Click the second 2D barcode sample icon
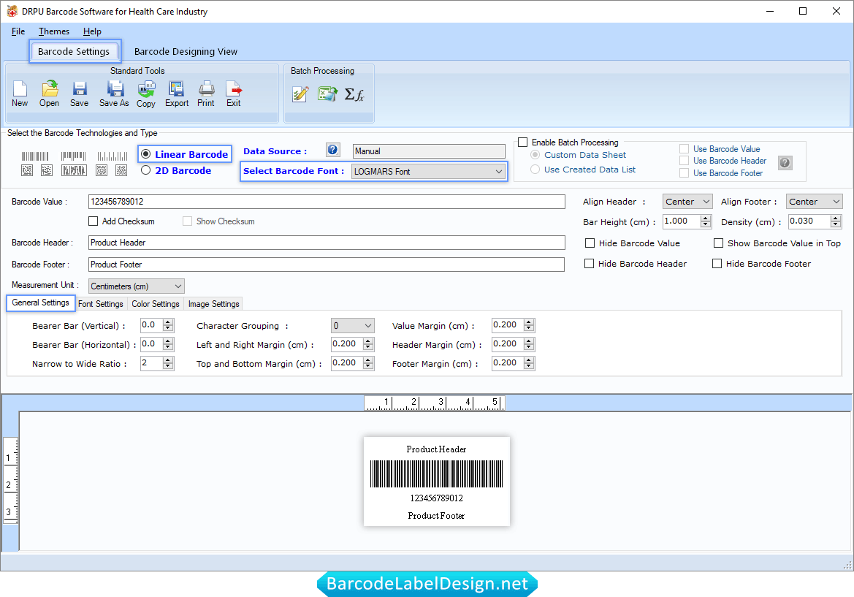This screenshot has height=597, width=854. pyautogui.click(x=47, y=170)
